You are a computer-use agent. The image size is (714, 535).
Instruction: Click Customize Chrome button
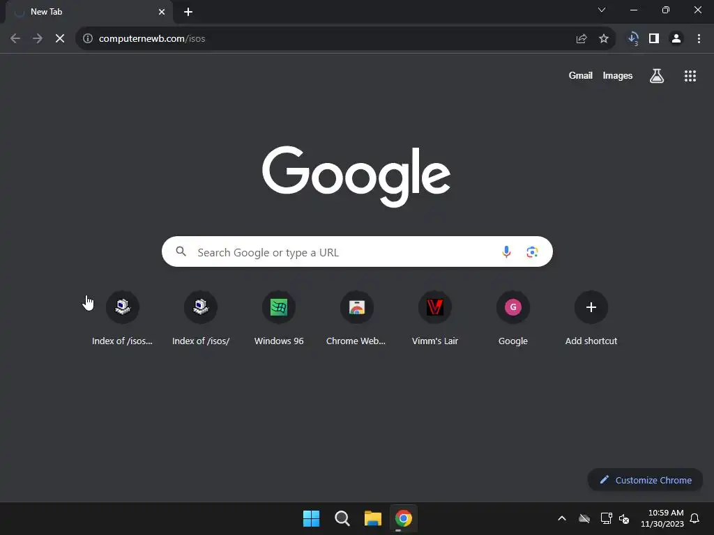(x=645, y=480)
